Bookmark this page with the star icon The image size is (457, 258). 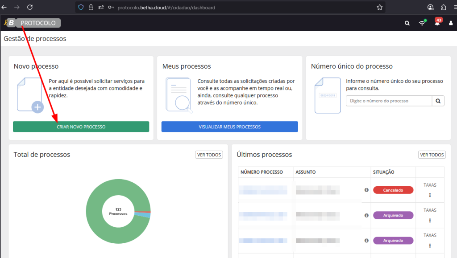coord(379,7)
